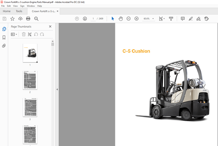This screenshot has height=146, width=218.
Task: Switch to Home tab
Action: click(7, 11)
